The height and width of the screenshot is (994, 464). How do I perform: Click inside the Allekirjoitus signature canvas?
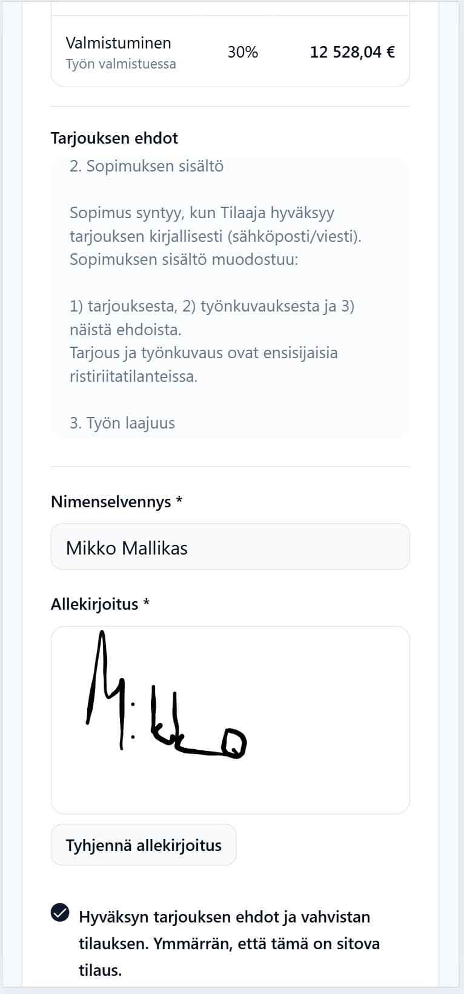point(230,720)
